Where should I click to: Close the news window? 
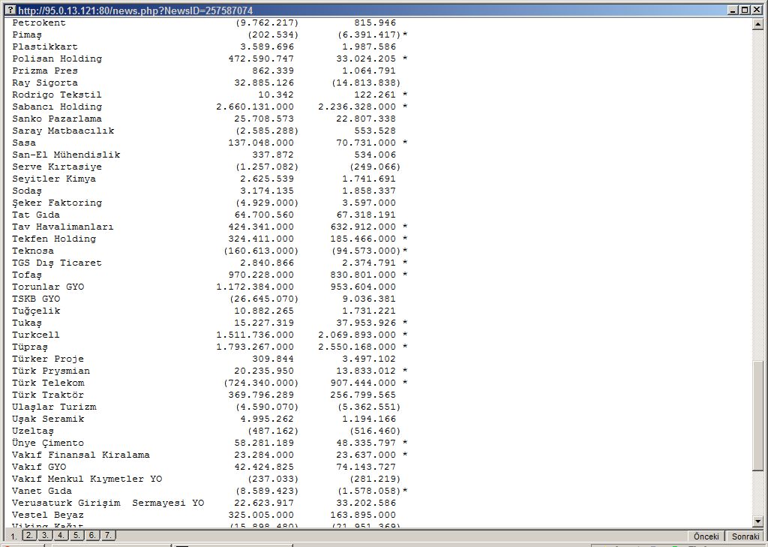756,10
